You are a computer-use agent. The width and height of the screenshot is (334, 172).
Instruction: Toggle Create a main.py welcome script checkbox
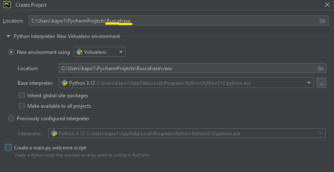click(8, 148)
